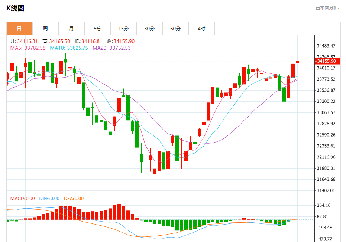The height and width of the screenshot is (242, 346).
Task: Switch to the 周 weekly tab
Action: tap(45, 29)
